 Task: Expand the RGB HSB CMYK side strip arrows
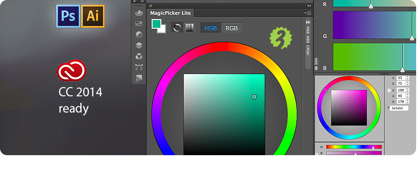tap(308, 22)
